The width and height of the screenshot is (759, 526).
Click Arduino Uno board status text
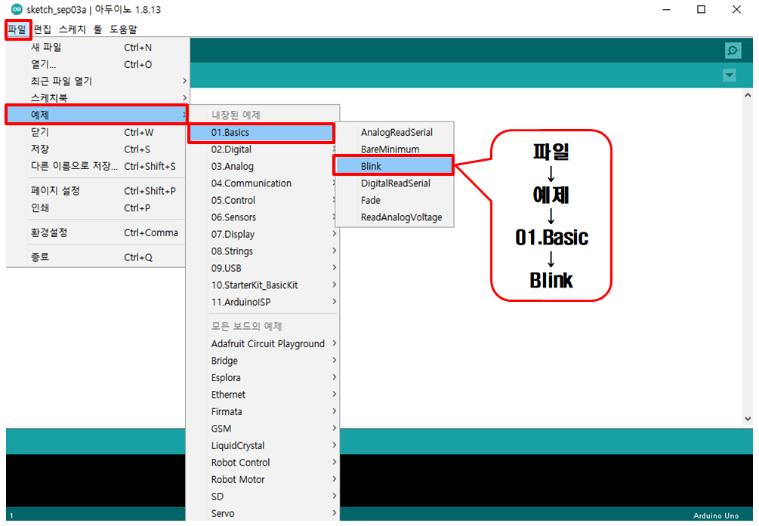click(716, 516)
